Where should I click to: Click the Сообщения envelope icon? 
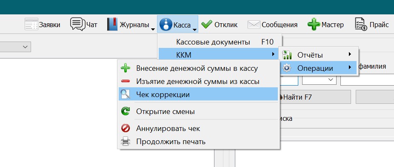coord(254,25)
